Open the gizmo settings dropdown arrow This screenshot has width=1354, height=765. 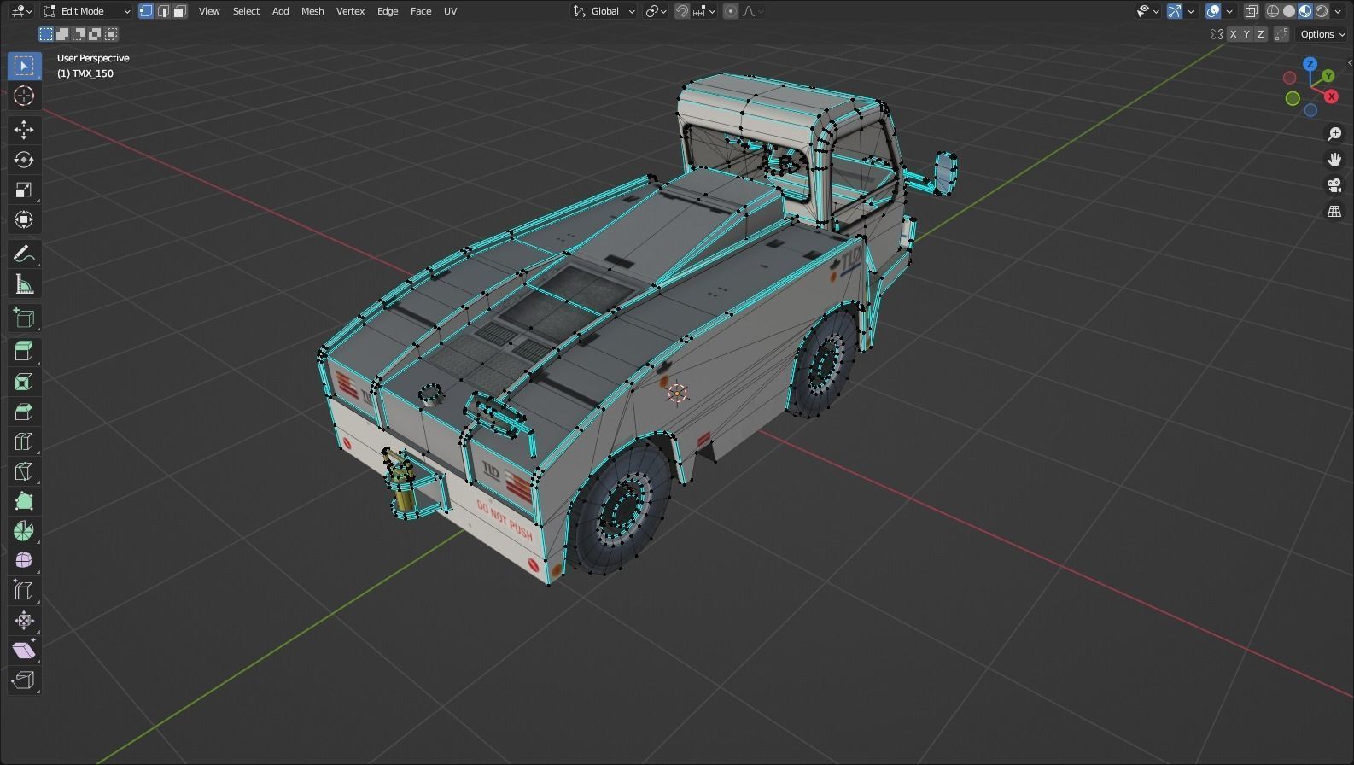tap(1191, 11)
